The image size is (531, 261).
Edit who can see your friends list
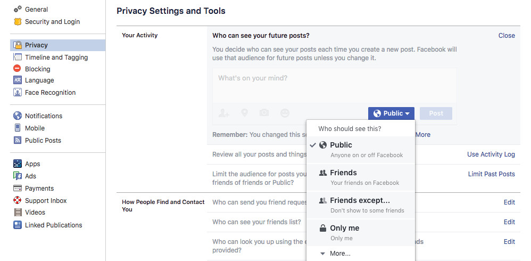509,222
